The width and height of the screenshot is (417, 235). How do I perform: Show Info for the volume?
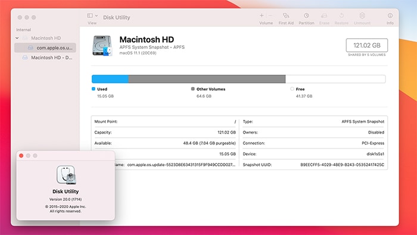(x=390, y=16)
